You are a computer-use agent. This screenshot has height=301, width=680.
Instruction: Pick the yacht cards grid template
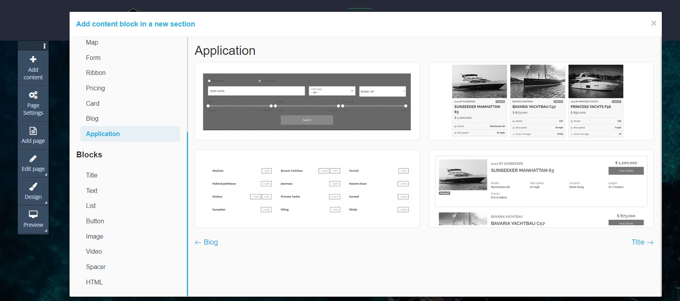tap(541, 101)
